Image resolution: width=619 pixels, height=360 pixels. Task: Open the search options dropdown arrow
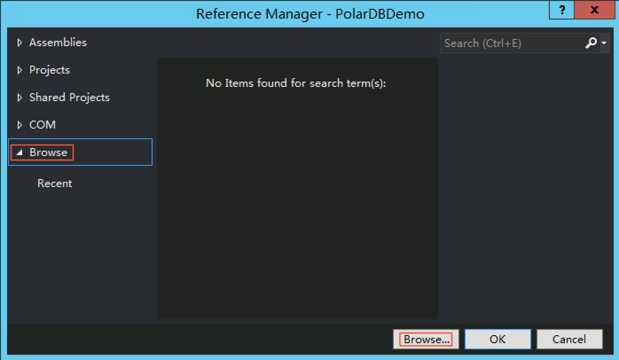pos(604,43)
